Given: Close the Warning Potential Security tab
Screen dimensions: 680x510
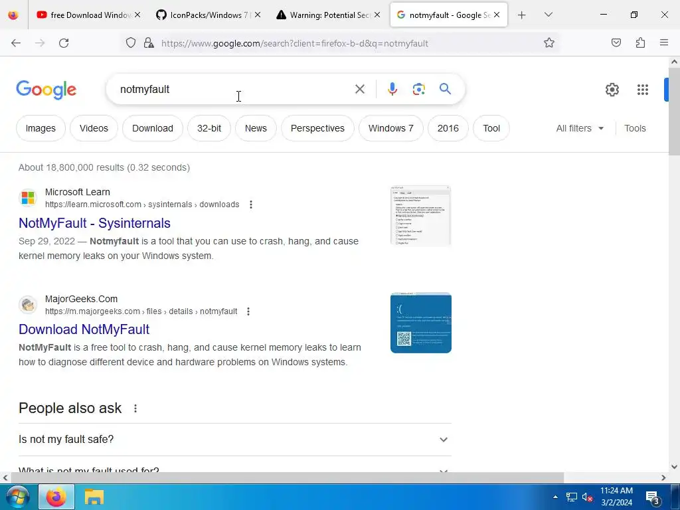Looking at the screenshot, I should (377, 15).
